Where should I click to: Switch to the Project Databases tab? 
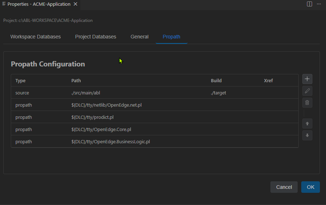pos(96,37)
